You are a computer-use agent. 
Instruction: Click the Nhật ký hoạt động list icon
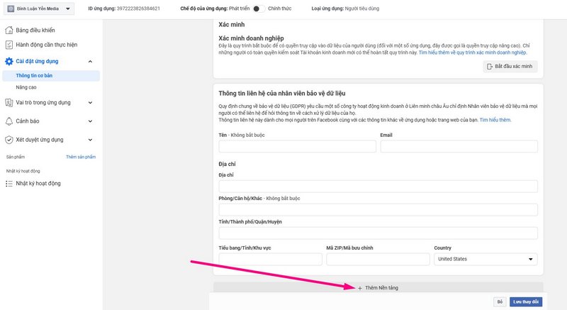(9, 184)
